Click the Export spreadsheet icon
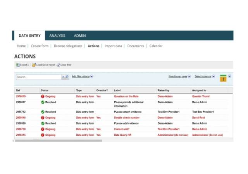Viewport: 248px width, 174px height. coord(17,65)
